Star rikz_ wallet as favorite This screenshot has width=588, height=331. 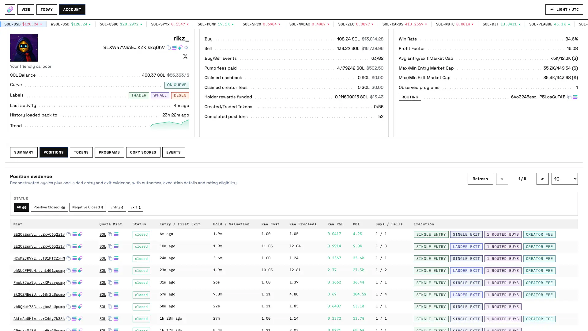pyautogui.click(x=186, y=48)
